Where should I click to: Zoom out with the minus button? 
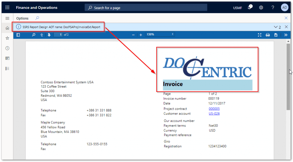coord(133,35)
